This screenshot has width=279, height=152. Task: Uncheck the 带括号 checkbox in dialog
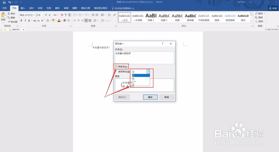116,67
